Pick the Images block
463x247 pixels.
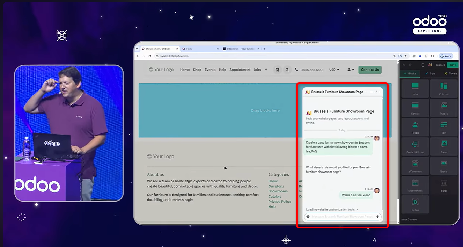pos(444,108)
